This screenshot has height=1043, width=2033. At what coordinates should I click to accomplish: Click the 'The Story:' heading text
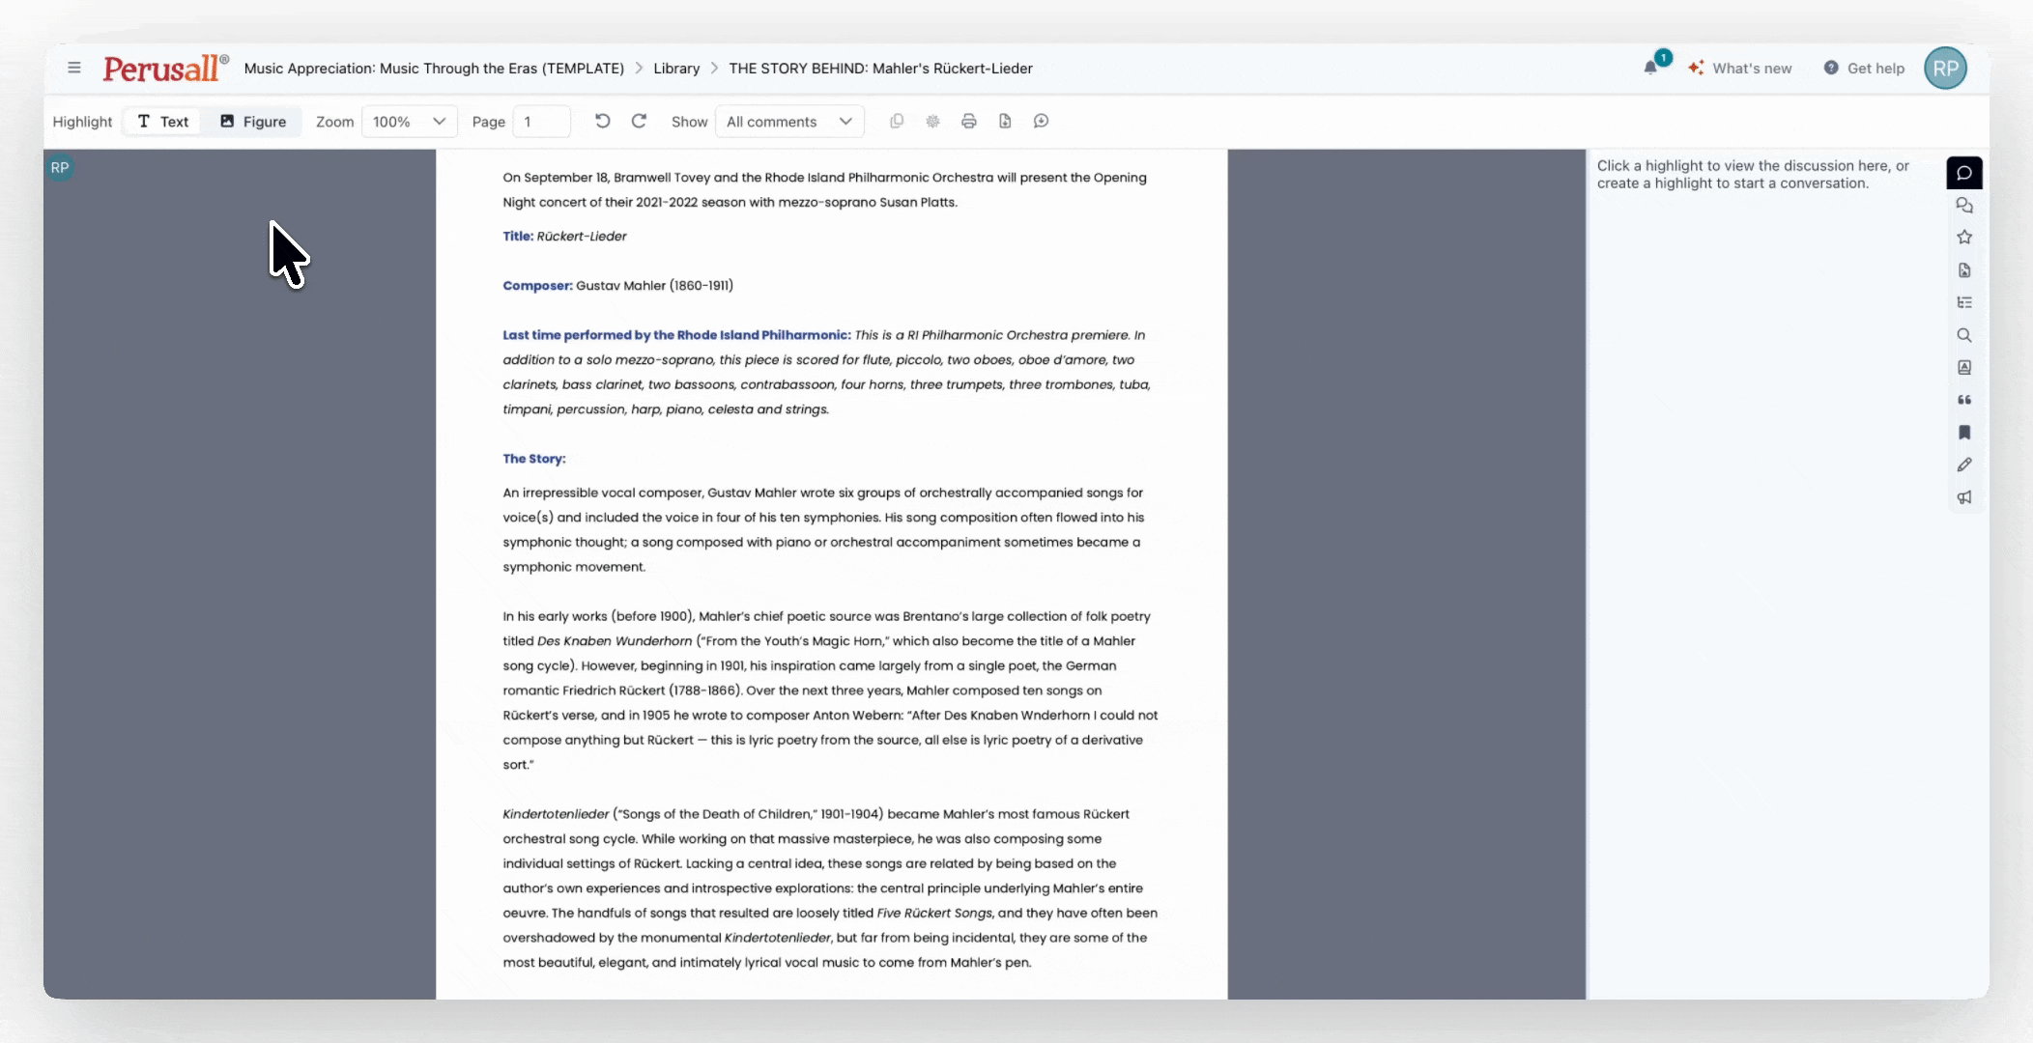coord(534,459)
